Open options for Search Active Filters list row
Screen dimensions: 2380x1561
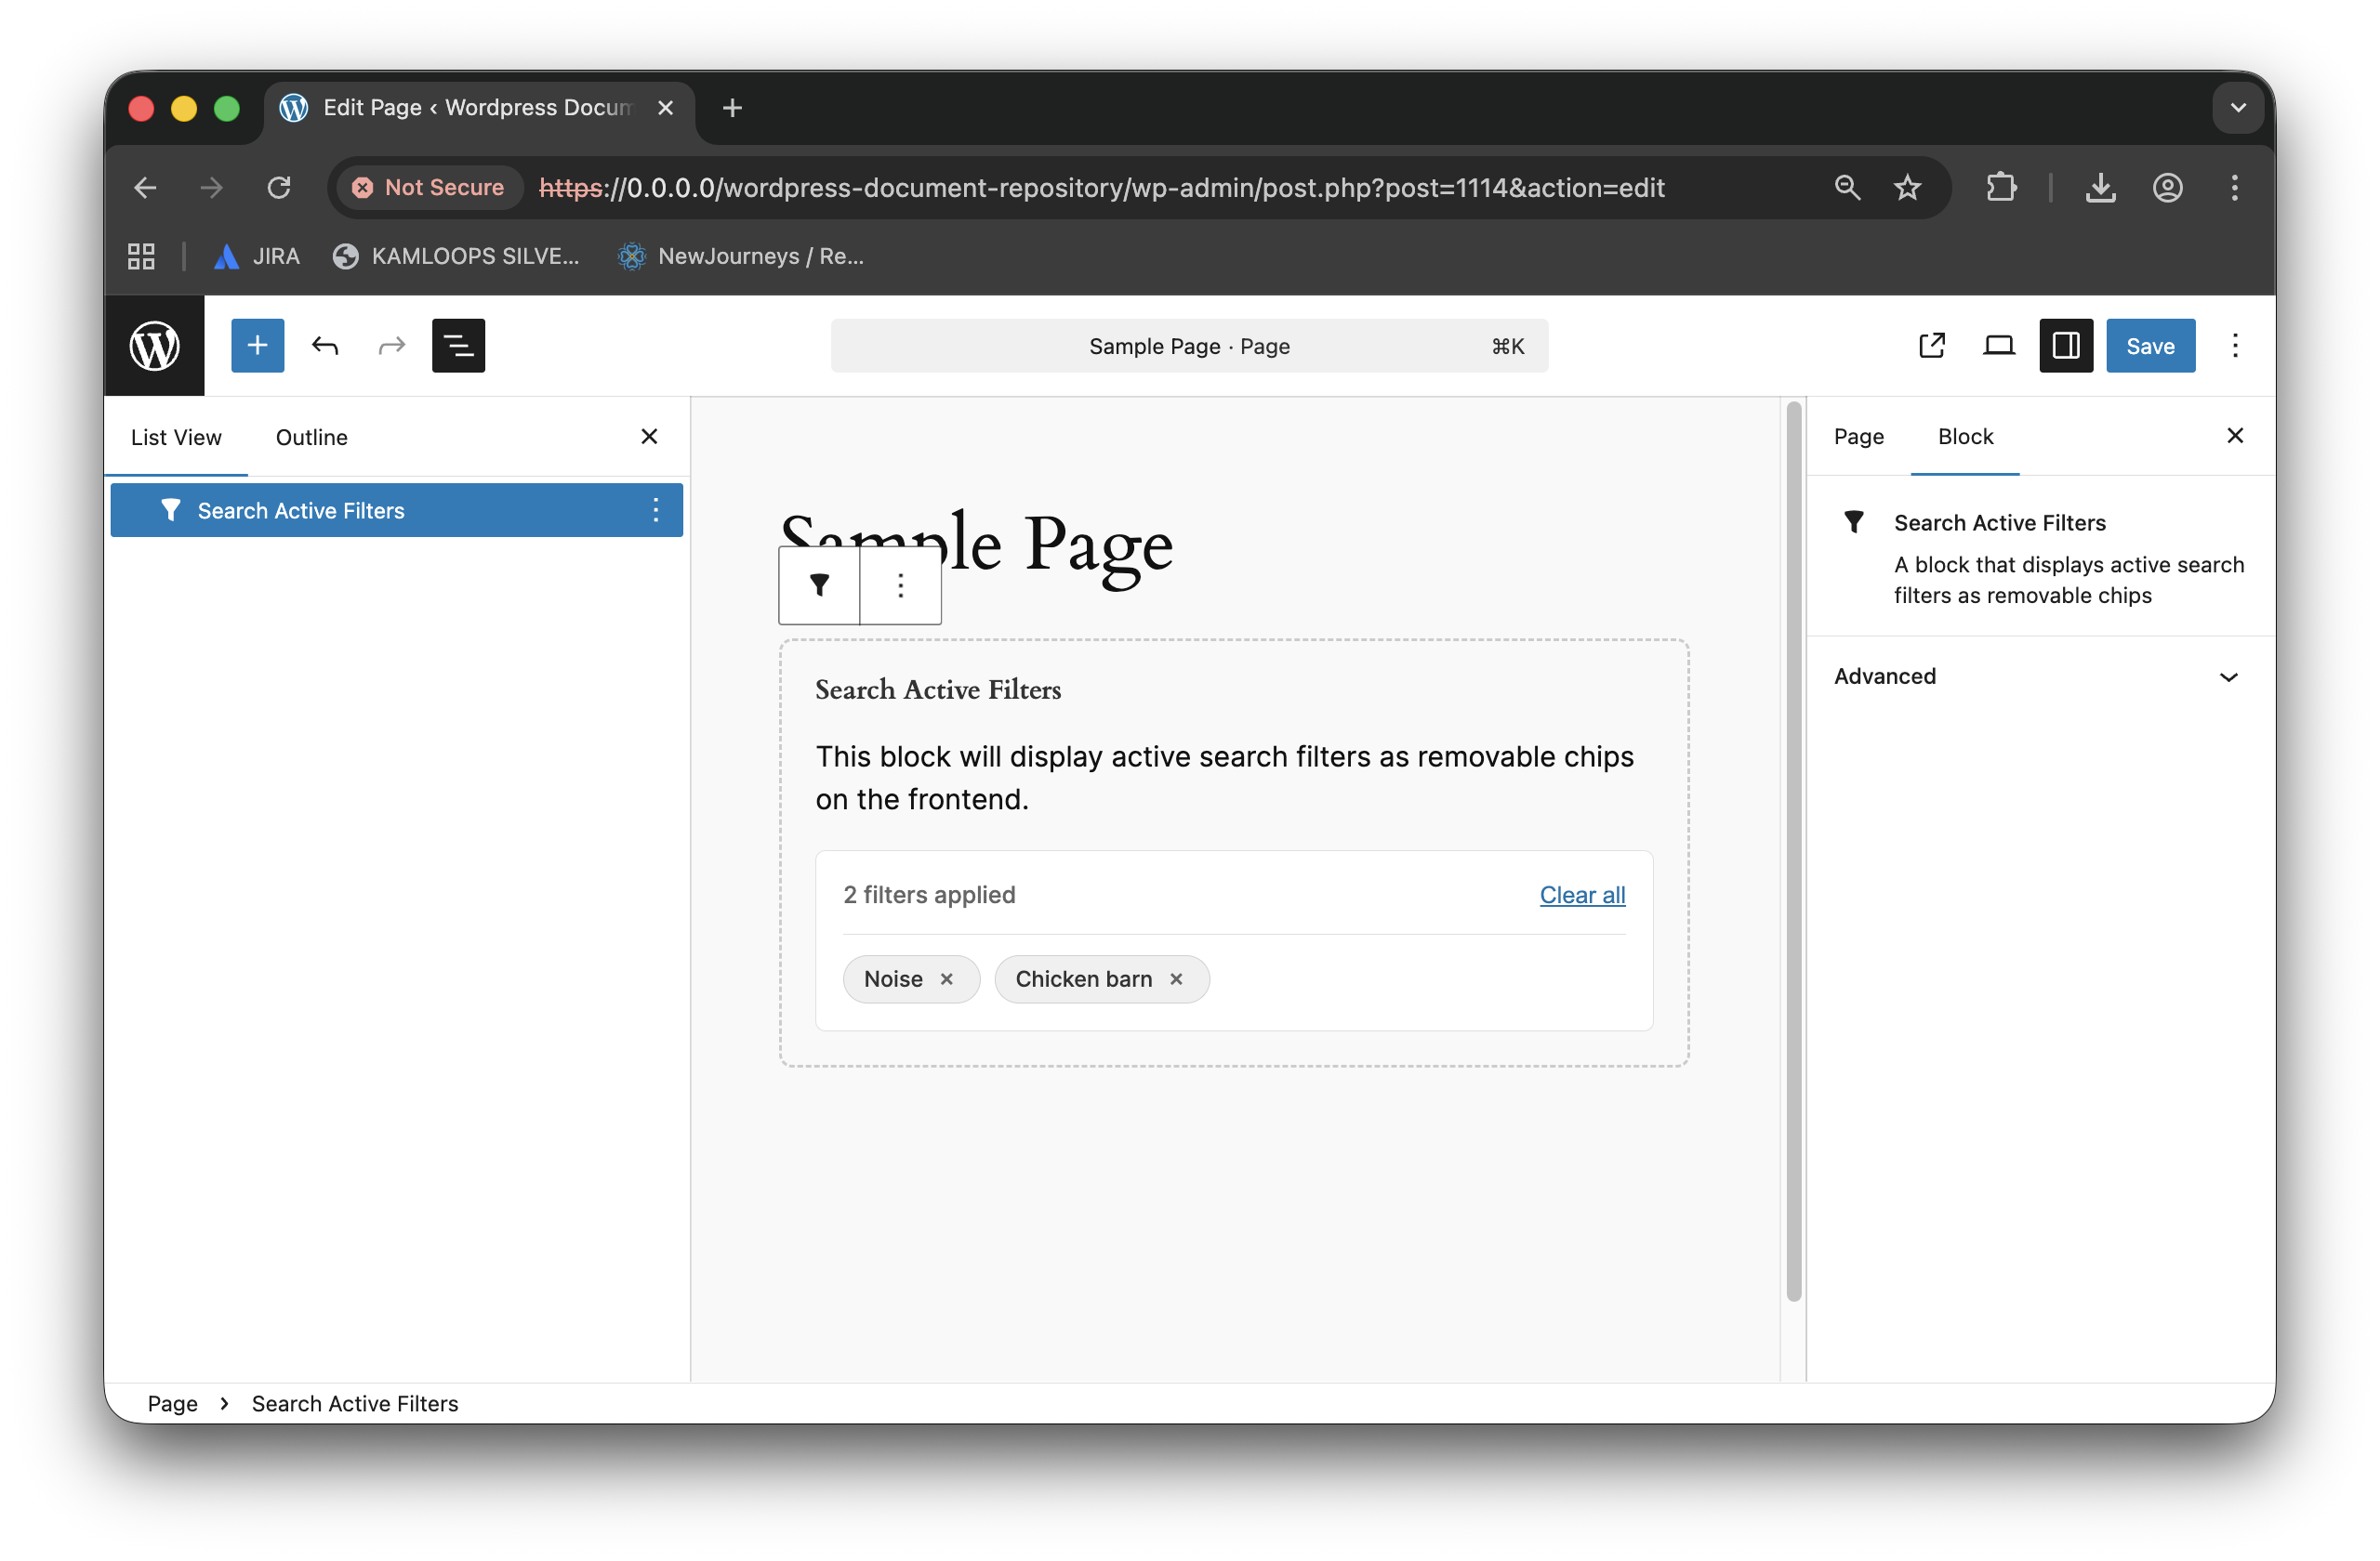pos(656,511)
